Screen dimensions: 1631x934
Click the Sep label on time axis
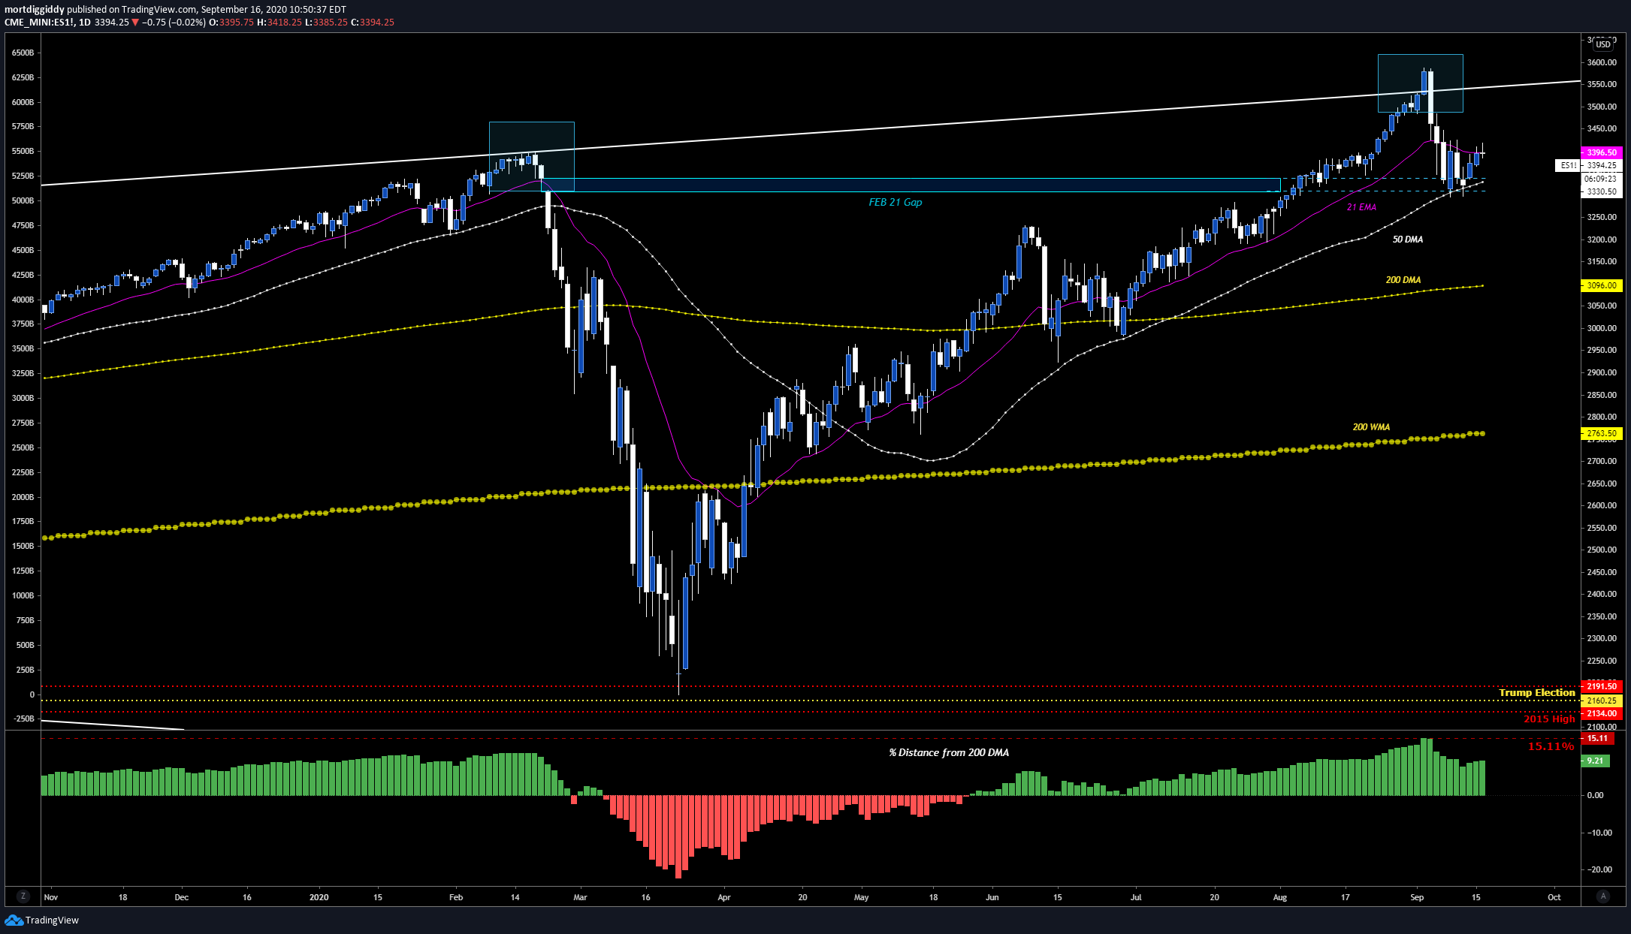pyautogui.click(x=1417, y=897)
